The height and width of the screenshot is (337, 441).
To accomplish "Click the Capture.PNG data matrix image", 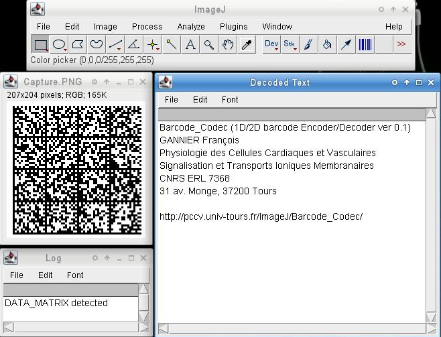I will click(x=76, y=168).
